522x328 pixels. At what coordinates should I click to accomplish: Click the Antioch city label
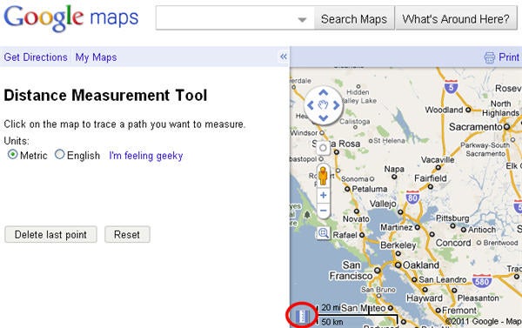tap(482, 230)
